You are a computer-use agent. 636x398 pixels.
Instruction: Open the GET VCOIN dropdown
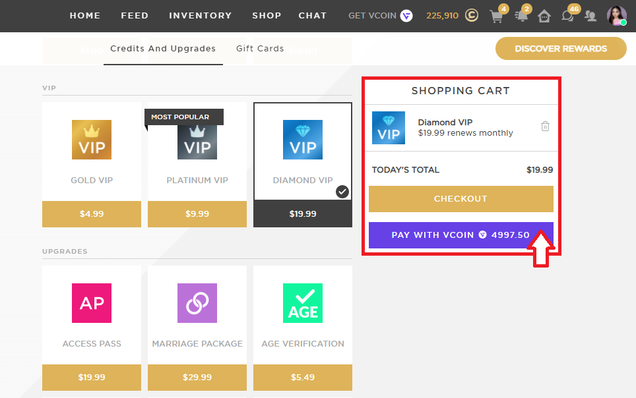[373, 15]
